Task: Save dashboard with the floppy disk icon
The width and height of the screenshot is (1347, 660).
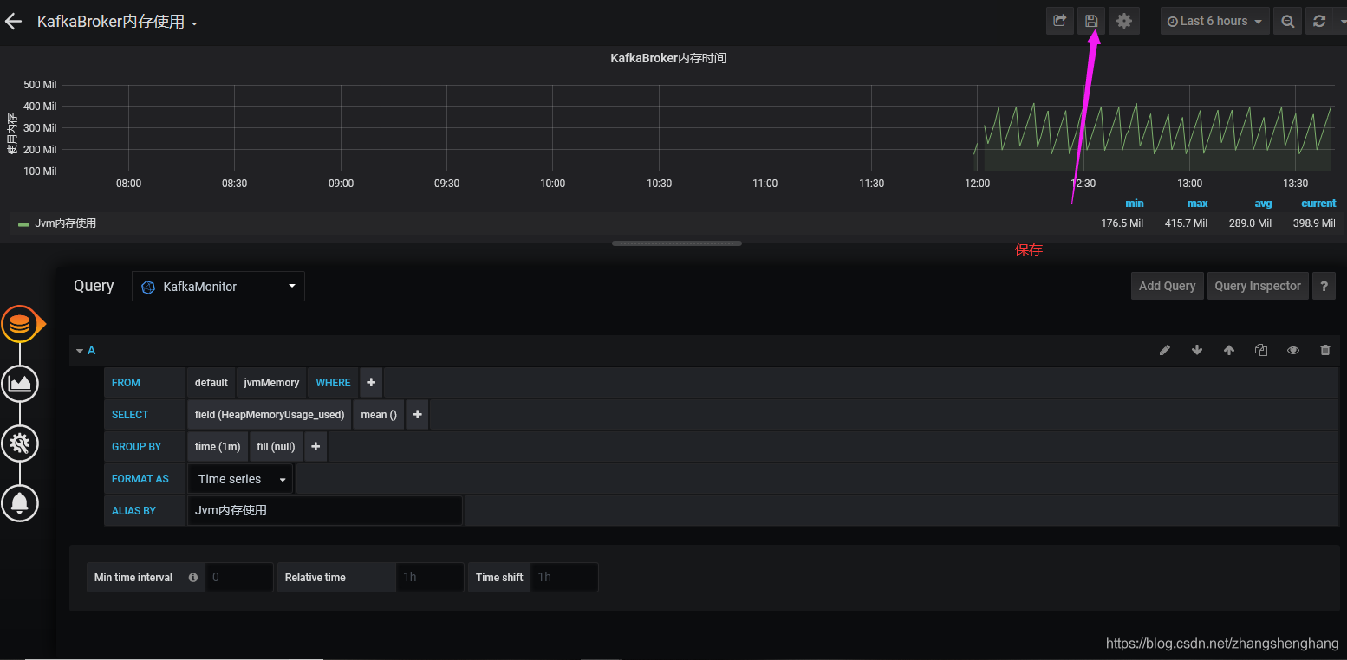Action: 1091,21
